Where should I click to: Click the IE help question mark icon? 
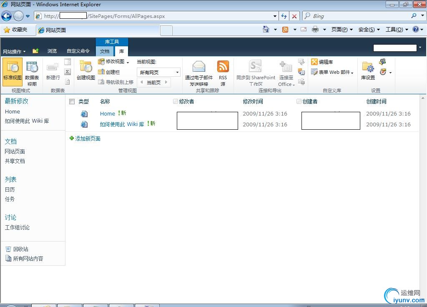click(x=415, y=29)
